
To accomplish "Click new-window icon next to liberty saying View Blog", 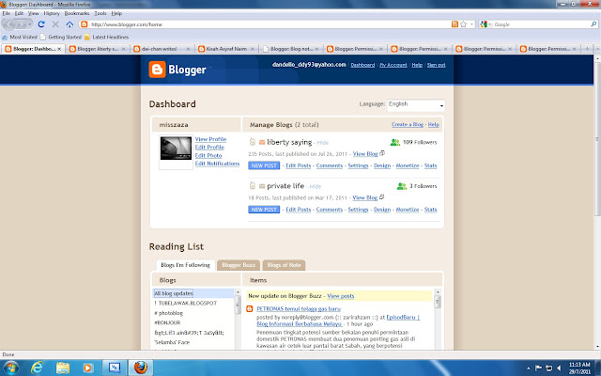I will pyautogui.click(x=382, y=153).
